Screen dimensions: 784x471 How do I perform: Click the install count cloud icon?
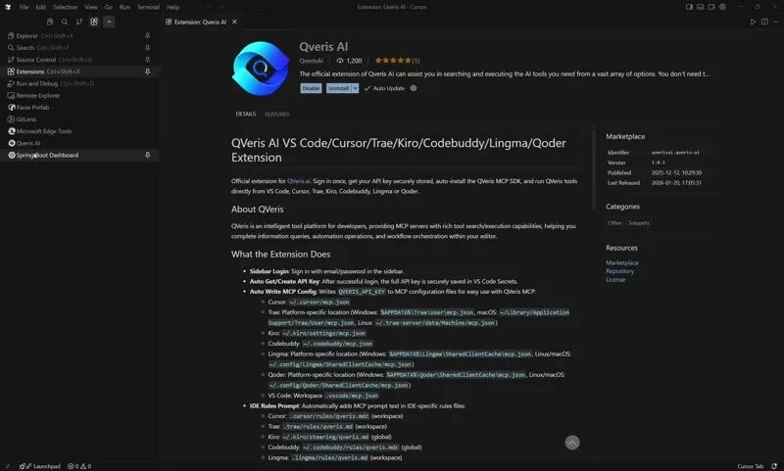(340, 61)
